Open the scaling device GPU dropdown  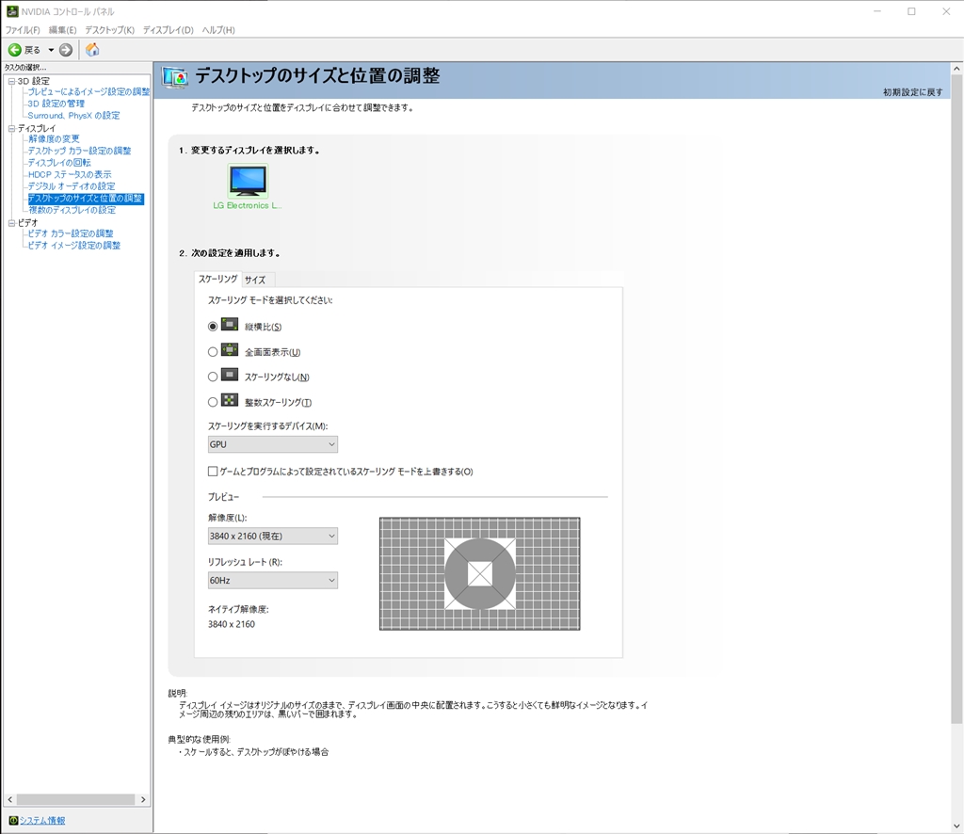pos(272,443)
